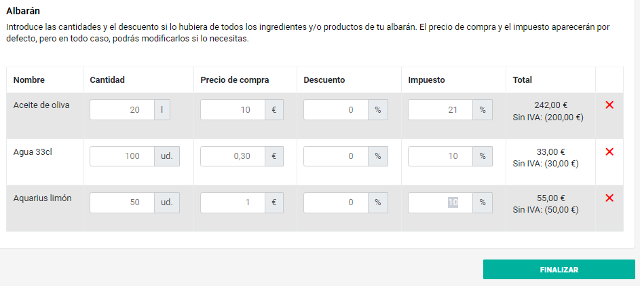Edit purchase price for Agua 33cl
Image resolution: width=640 pixels, height=286 pixels.
click(x=233, y=156)
